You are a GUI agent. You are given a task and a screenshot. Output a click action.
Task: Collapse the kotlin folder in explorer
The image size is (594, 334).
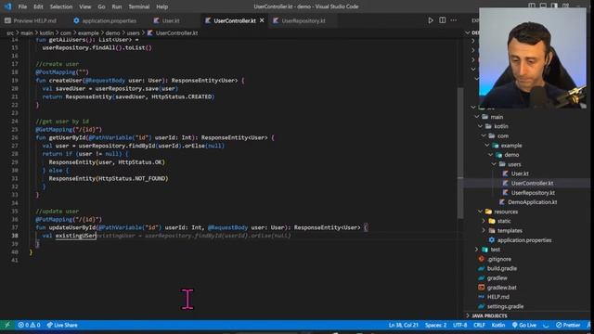click(x=481, y=126)
